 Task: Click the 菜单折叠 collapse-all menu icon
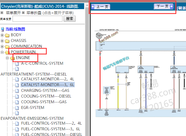pos(23,13)
